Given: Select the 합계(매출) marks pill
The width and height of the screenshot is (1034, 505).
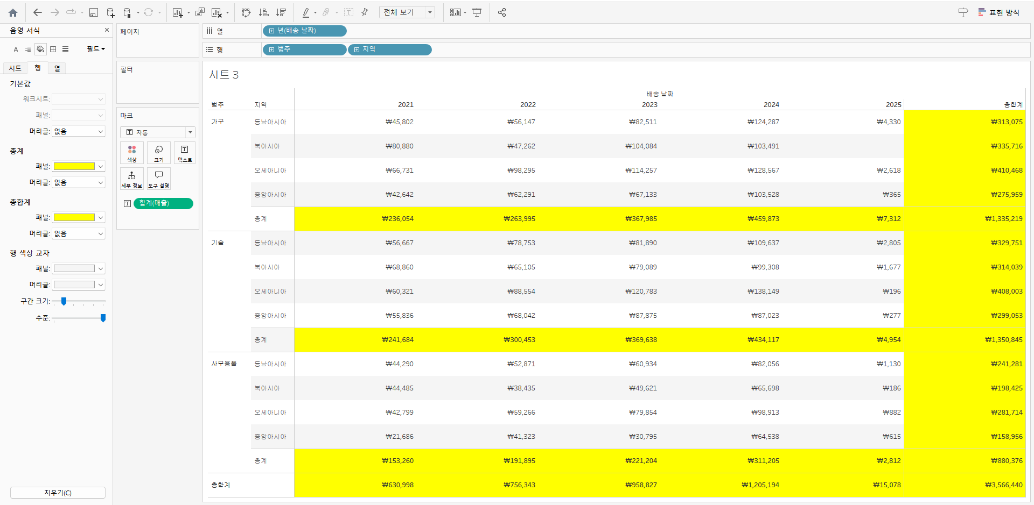Looking at the screenshot, I should (x=163, y=203).
